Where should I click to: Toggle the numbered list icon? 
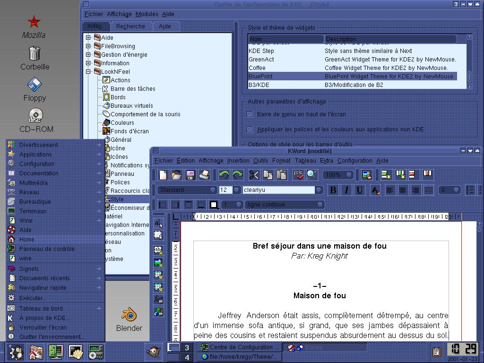click(x=470, y=190)
